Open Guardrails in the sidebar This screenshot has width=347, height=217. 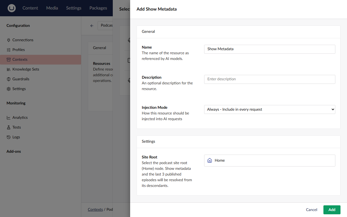41,79
